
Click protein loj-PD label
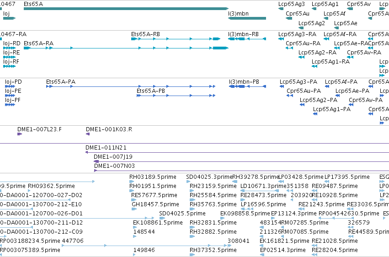pos(13,81)
